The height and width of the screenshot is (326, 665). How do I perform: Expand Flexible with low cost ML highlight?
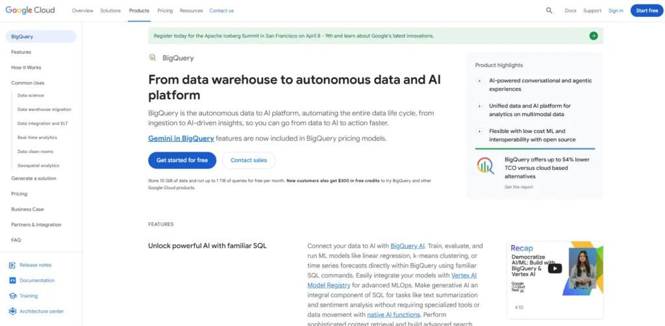[x=480, y=132]
